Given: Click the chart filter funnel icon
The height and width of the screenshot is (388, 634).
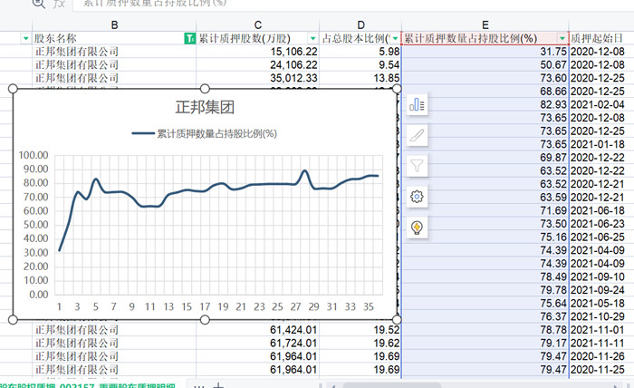Looking at the screenshot, I should pos(417,165).
